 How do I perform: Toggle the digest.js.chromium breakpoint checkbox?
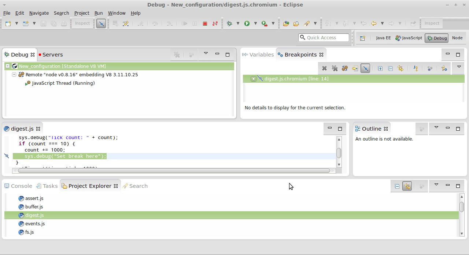[x=253, y=79]
